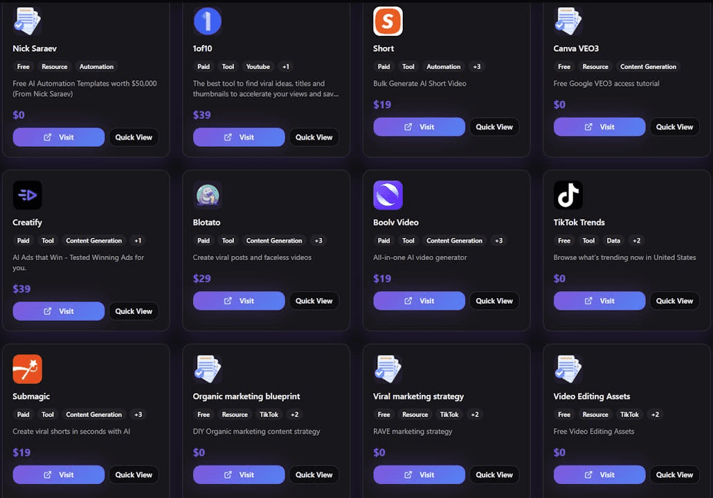Click the Blotato mascot icon
Viewport: 713px width, 498px height.
(x=208, y=196)
